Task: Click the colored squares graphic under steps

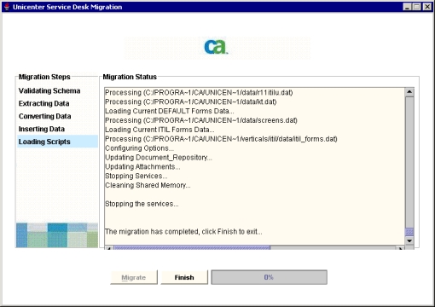Action: (x=57, y=235)
